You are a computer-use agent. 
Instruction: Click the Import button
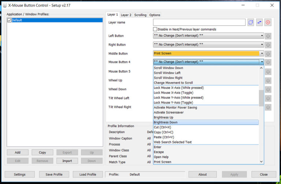point(67,161)
